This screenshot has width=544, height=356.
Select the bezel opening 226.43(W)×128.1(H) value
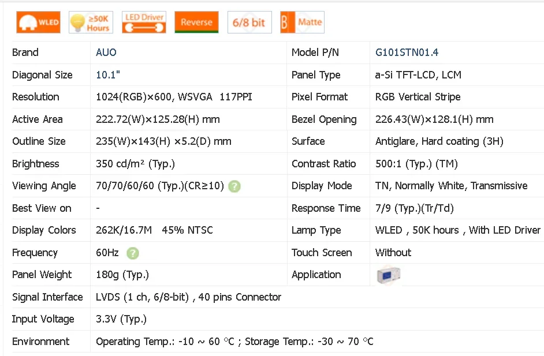coord(434,119)
